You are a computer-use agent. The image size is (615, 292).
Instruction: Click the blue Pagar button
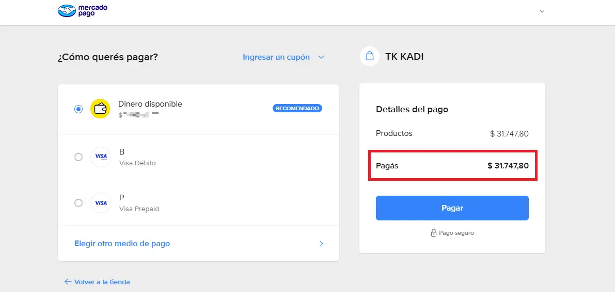coord(452,208)
